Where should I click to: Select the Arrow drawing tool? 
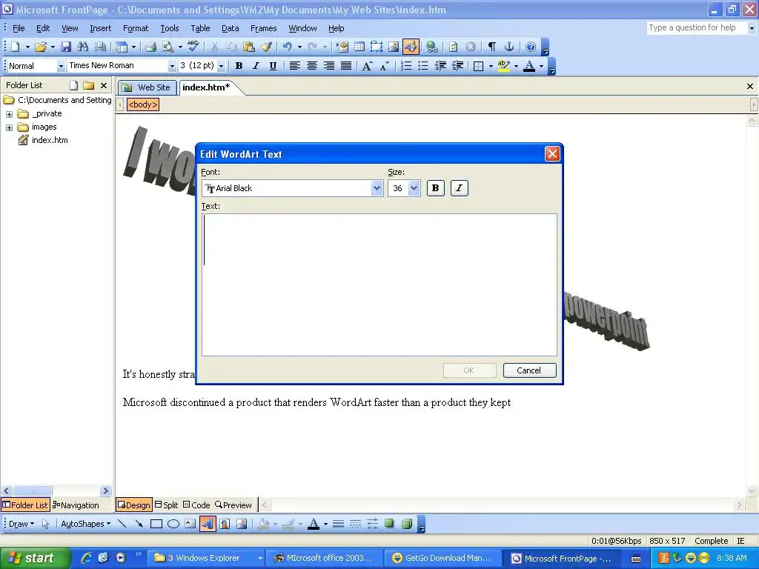coord(139,524)
